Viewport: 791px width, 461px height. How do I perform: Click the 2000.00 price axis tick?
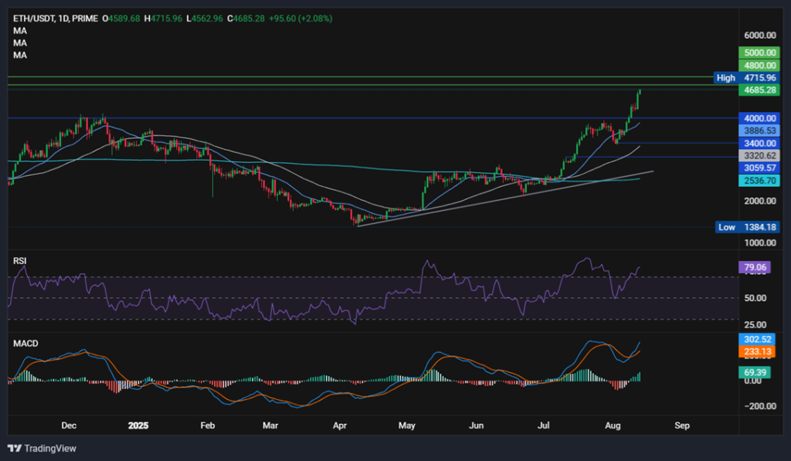(x=760, y=201)
